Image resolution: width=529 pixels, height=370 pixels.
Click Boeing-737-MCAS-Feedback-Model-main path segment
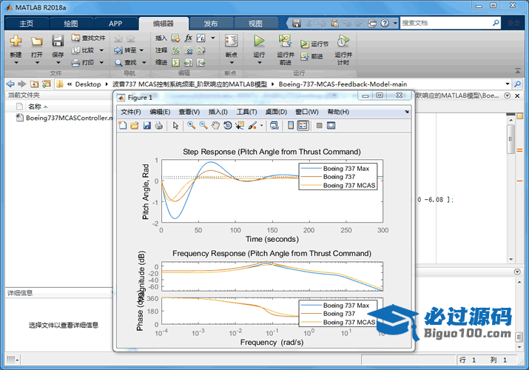pos(343,84)
